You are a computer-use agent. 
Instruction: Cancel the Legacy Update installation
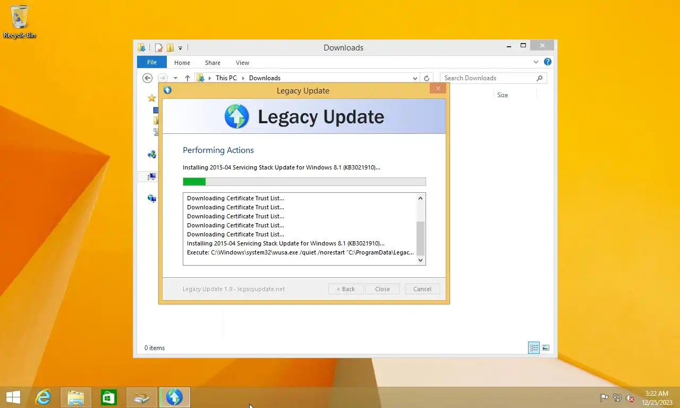click(422, 289)
